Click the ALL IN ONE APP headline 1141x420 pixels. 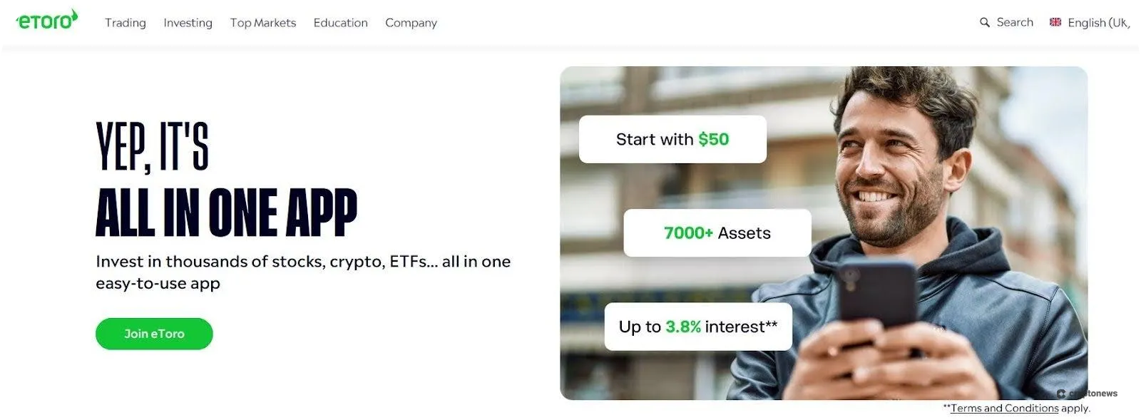[x=227, y=210]
